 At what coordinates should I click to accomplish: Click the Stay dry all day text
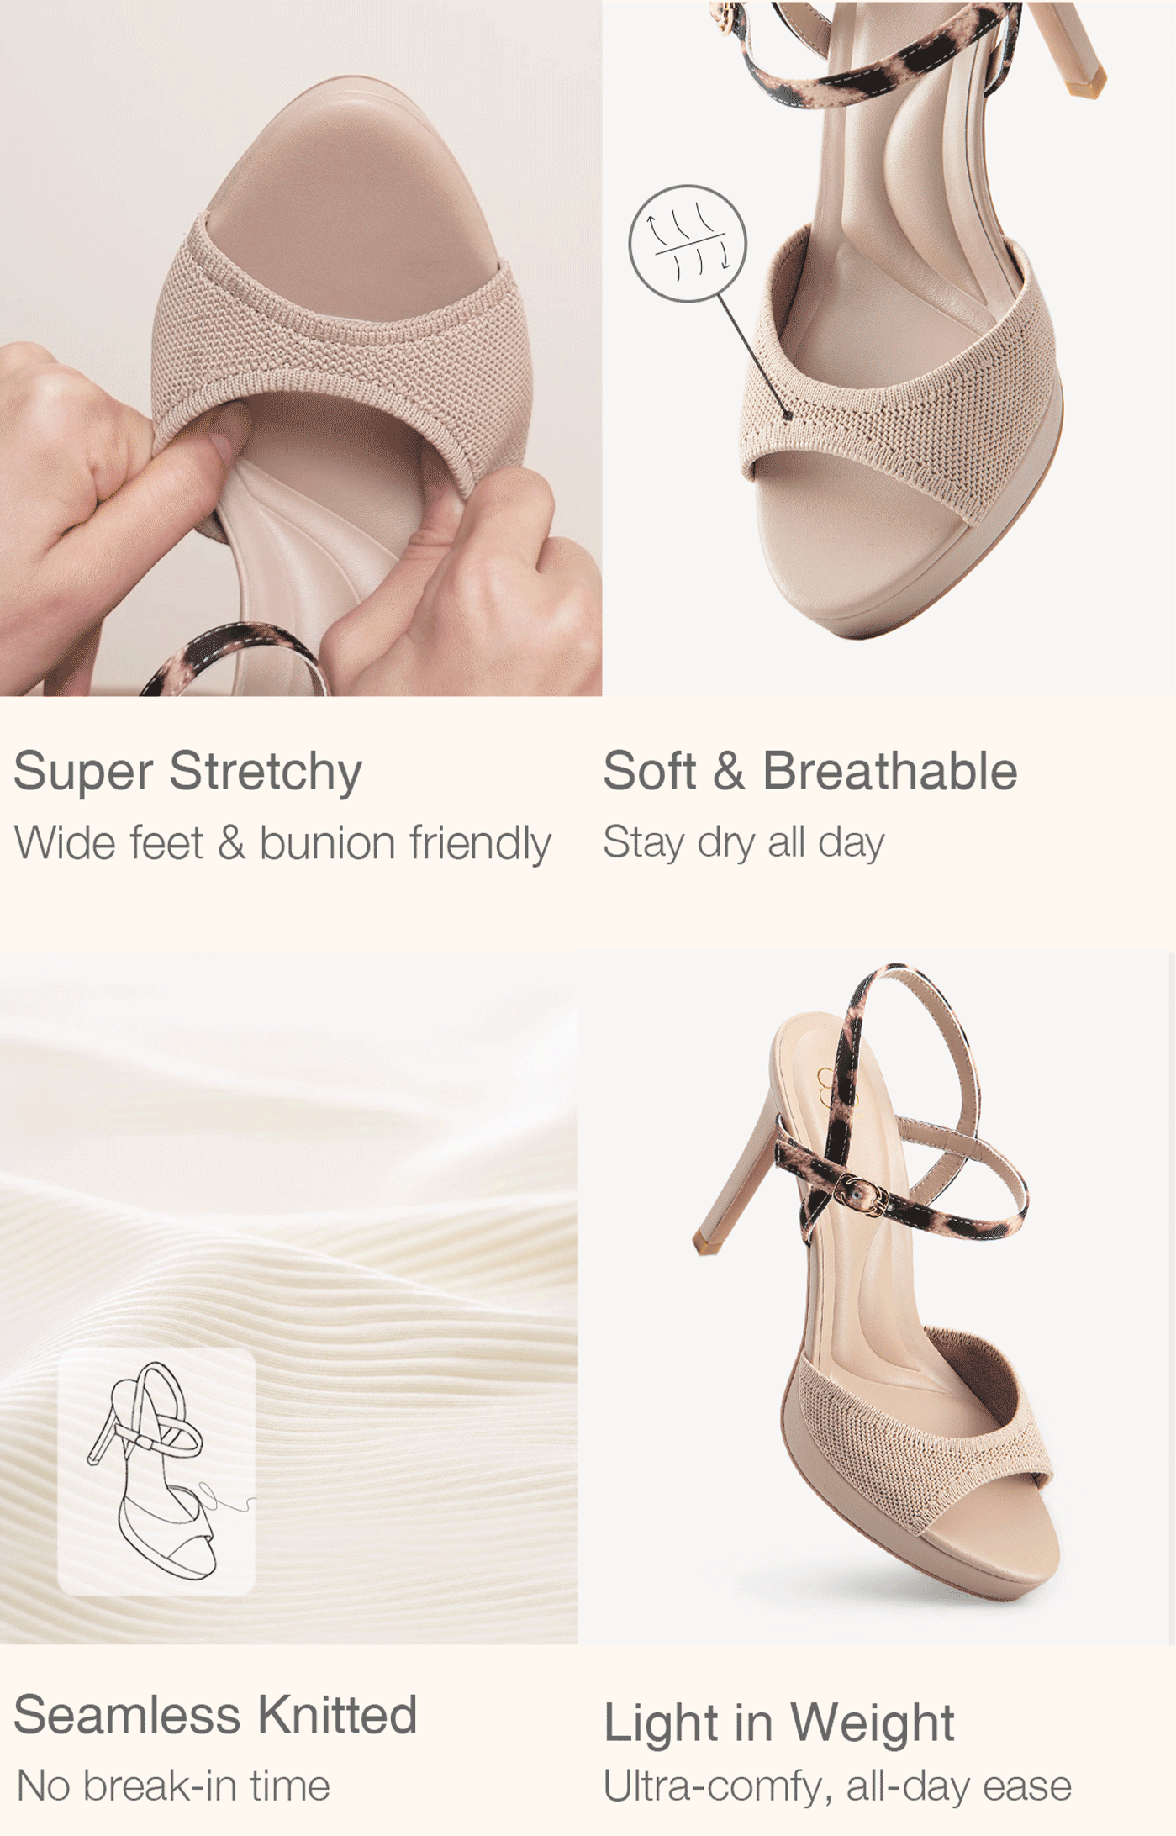coord(744,842)
